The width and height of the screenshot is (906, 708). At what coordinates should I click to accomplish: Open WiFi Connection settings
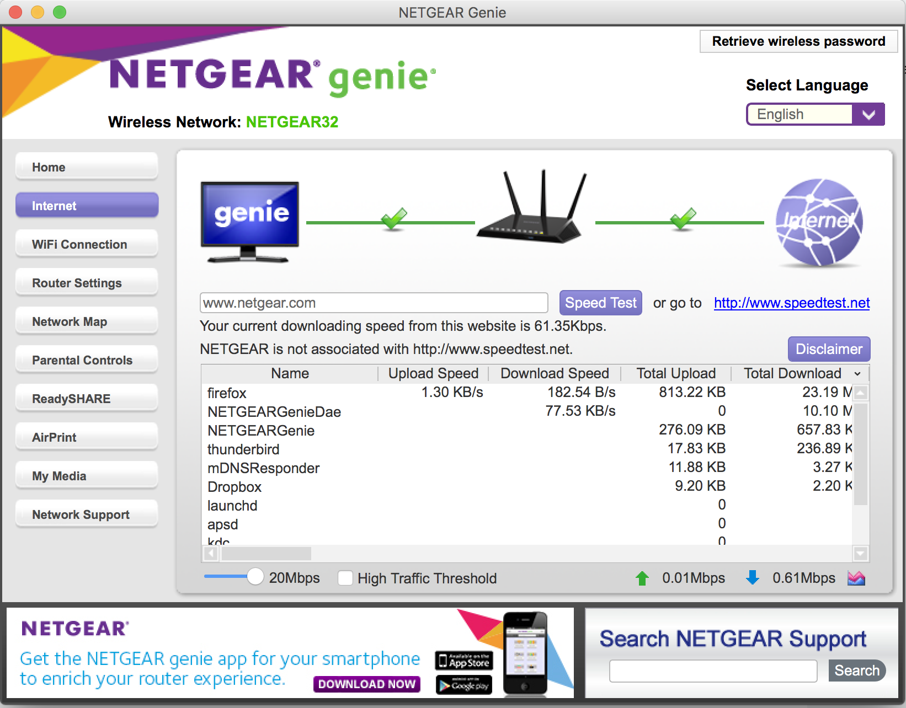click(x=87, y=244)
